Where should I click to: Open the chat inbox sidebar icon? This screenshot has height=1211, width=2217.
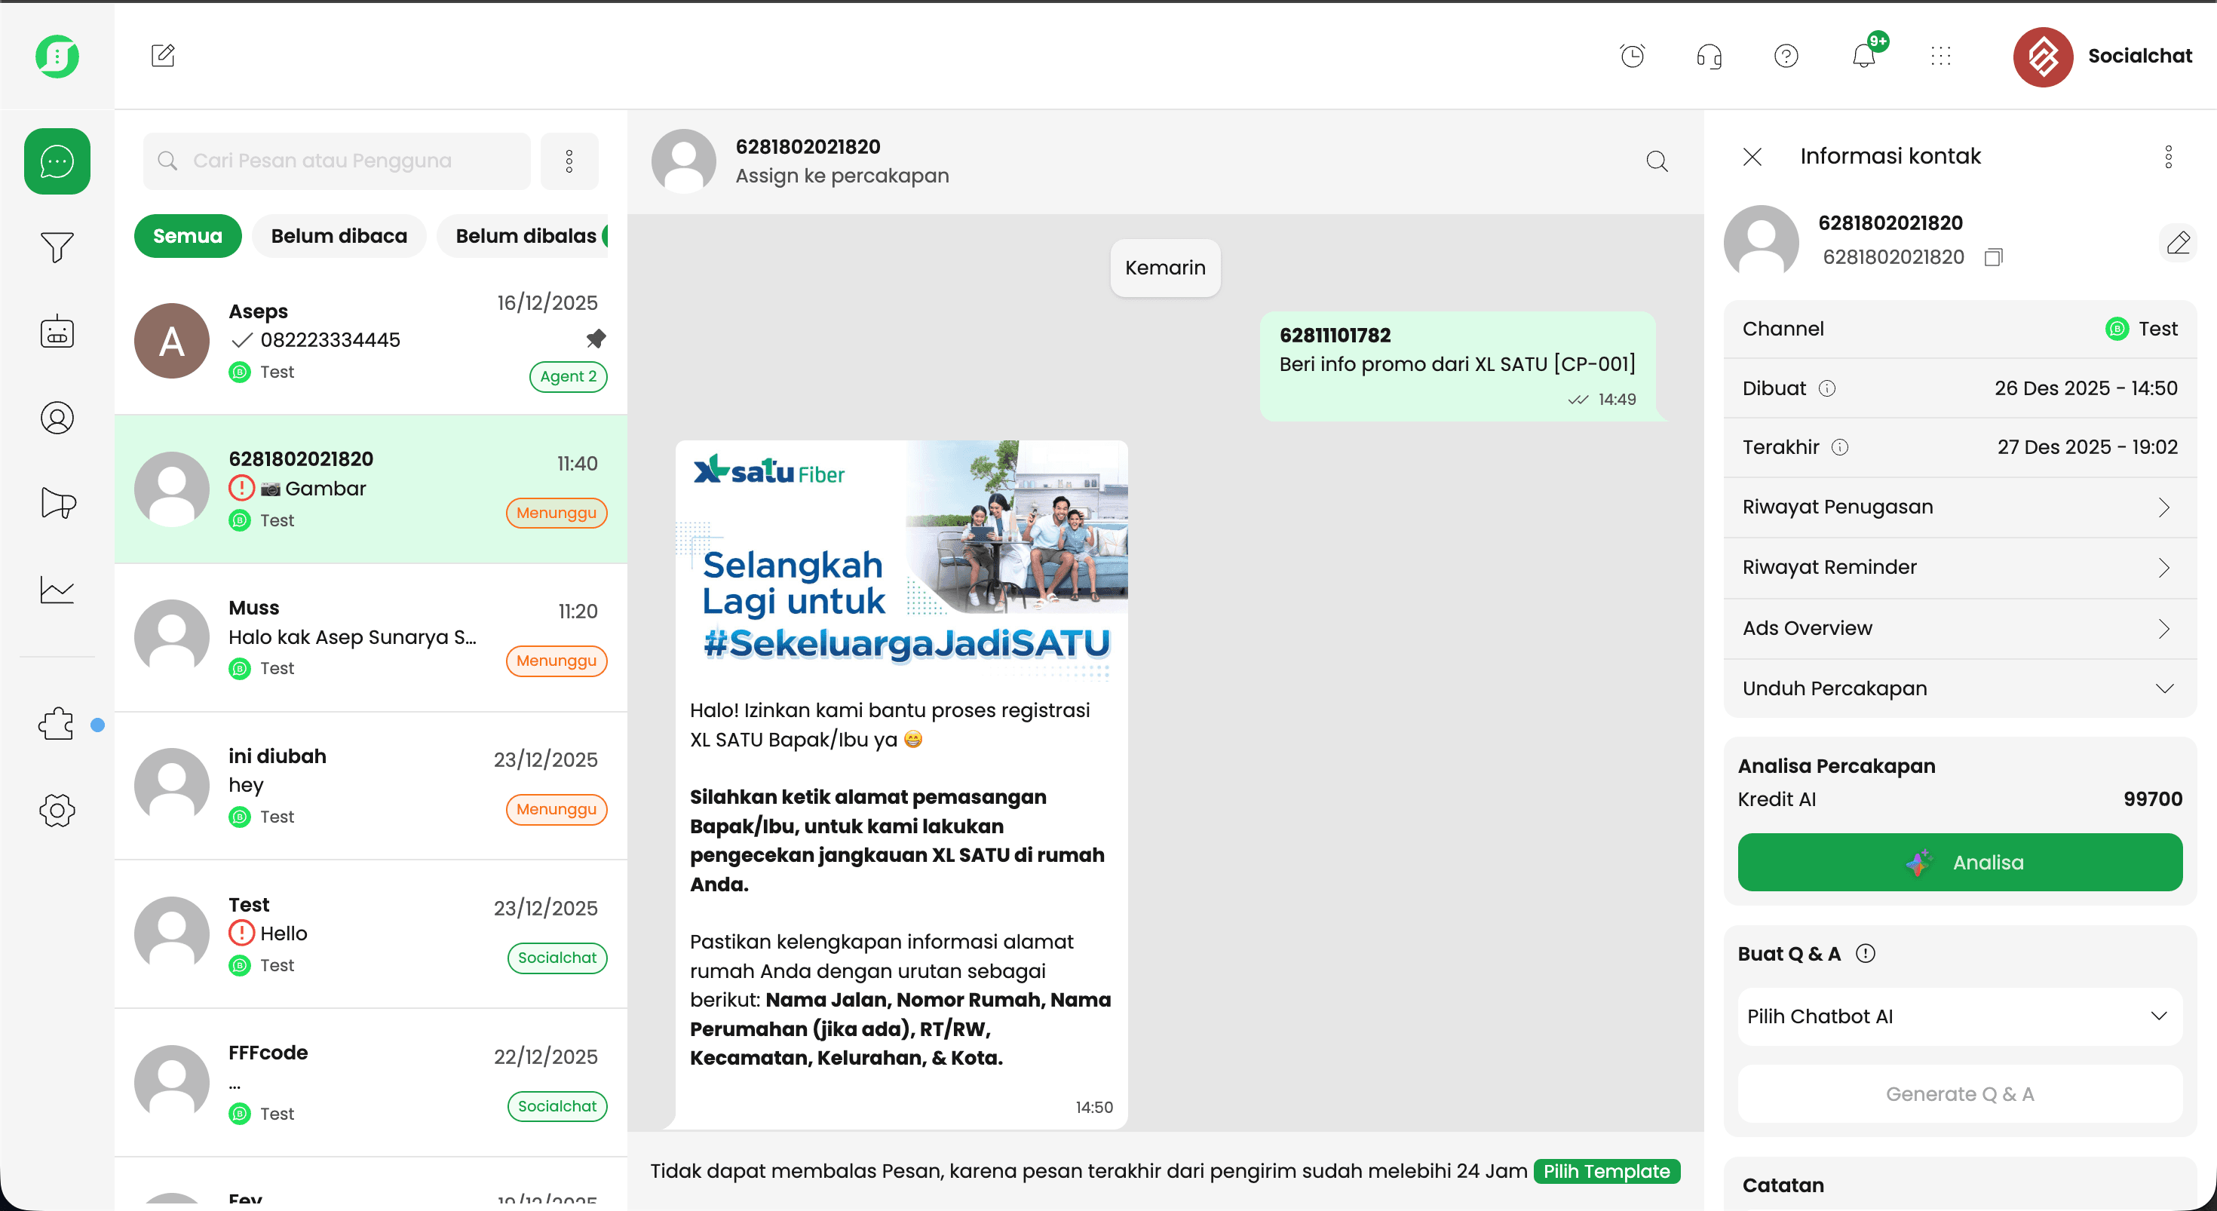(57, 161)
